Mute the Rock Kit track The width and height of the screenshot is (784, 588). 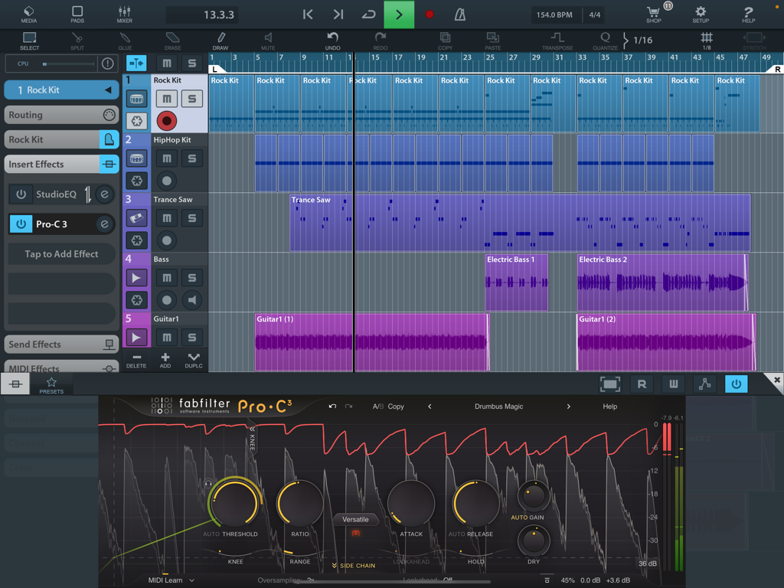click(x=166, y=99)
